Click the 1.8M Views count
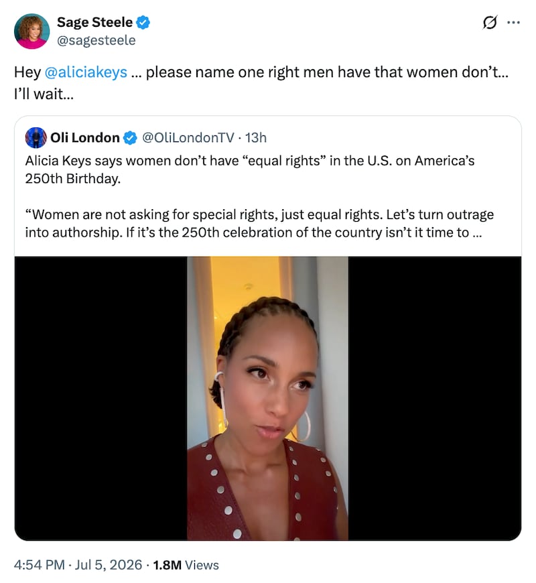This screenshot has width=536, height=583. (186, 565)
